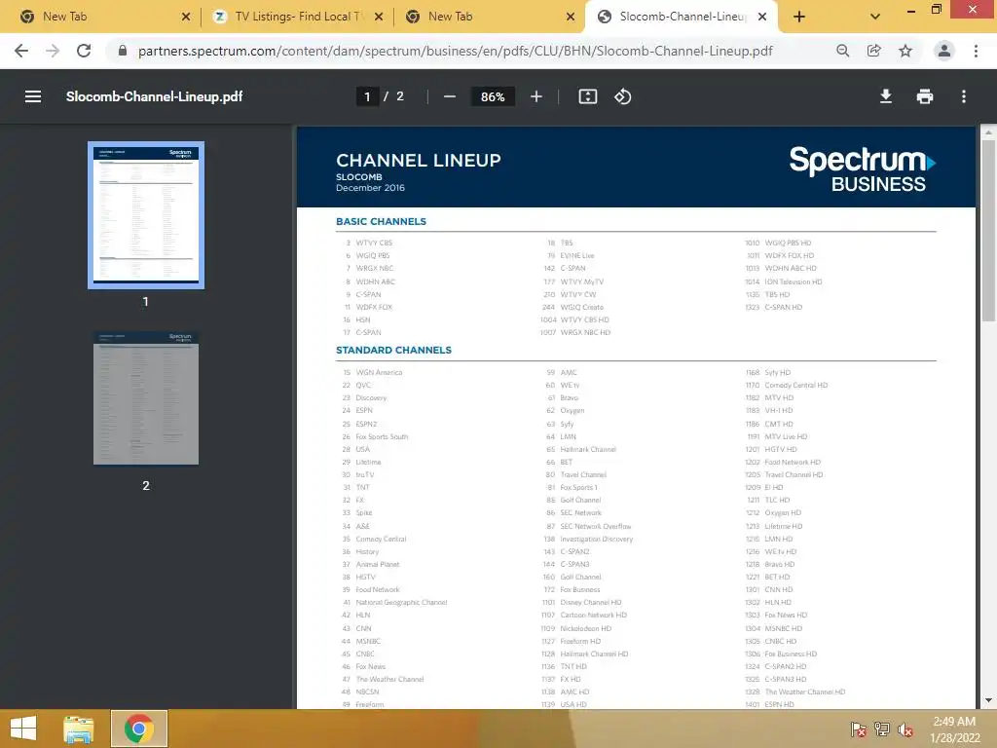
Task: View site information lock icon
Action: (x=123, y=51)
